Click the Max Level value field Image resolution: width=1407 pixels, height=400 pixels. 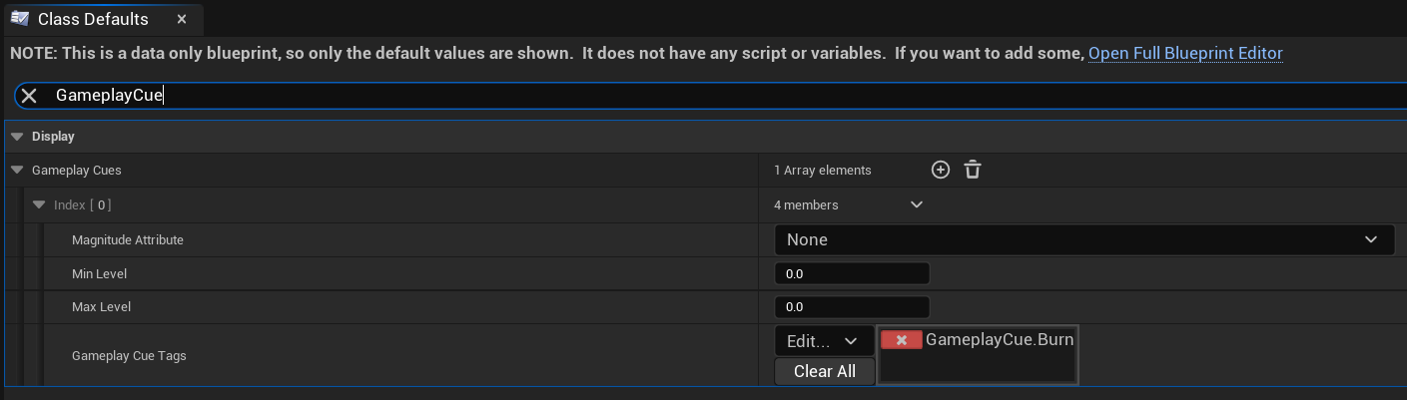(851, 307)
